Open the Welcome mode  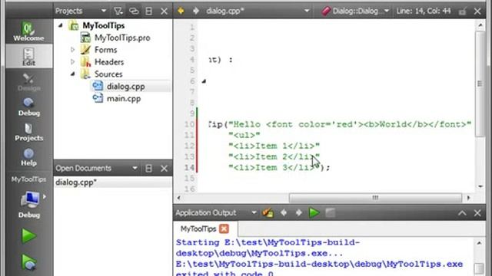tap(28, 31)
